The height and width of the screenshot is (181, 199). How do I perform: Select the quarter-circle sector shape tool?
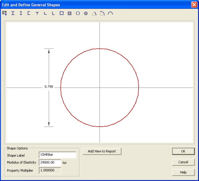(102, 13)
